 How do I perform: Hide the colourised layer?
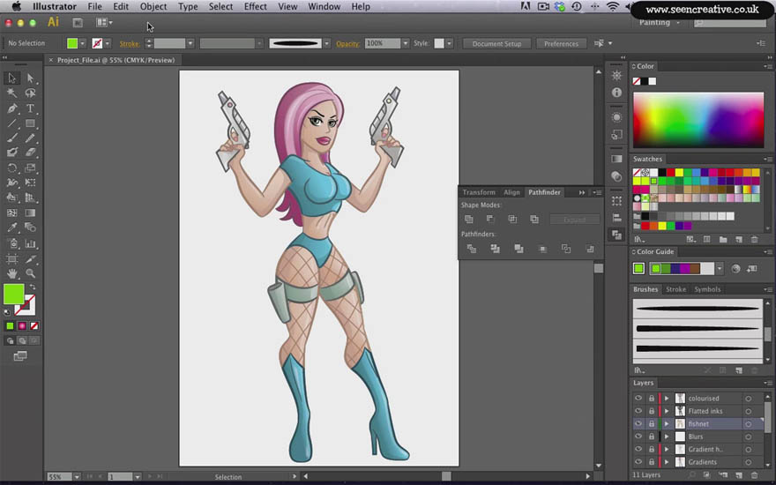point(638,398)
